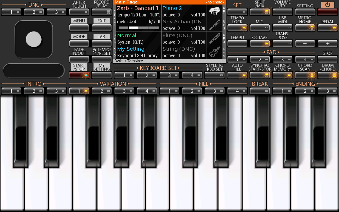Click the BREAK button
The height and width of the screenshot is (212, 339).
[x=260, y=91]
